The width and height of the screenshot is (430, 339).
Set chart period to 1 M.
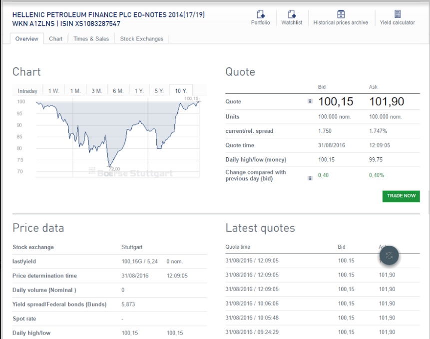75,91
